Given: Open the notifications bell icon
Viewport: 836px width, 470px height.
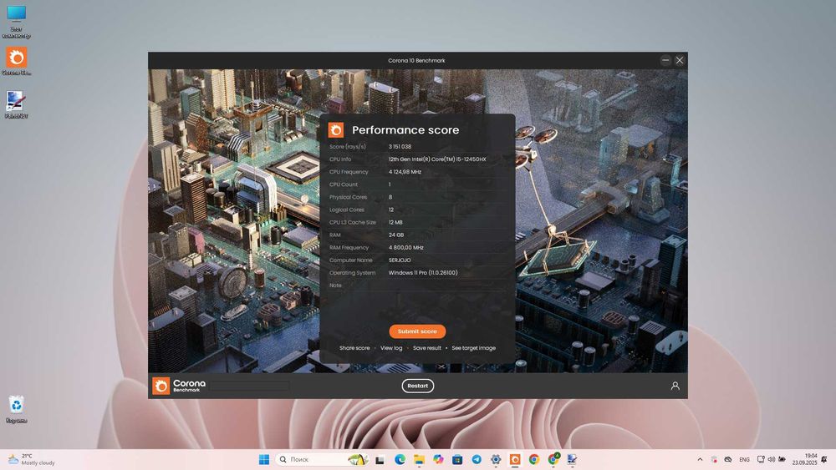Looking at the screenshot, I should pyautogui.click(x=824, y=459).
